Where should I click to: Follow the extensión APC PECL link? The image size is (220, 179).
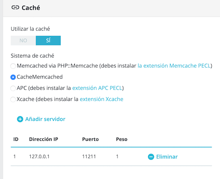point(97,88)
